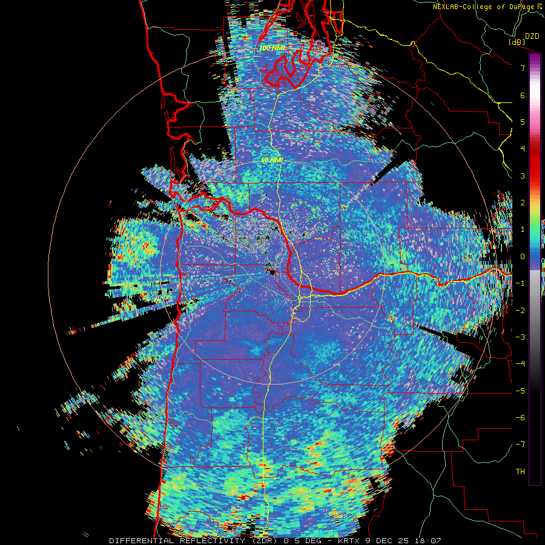This screenshot has height=545, width=545.
Task: Click the -7 value on the color scale
Action: pyautogui.click(x=520, y=444)
